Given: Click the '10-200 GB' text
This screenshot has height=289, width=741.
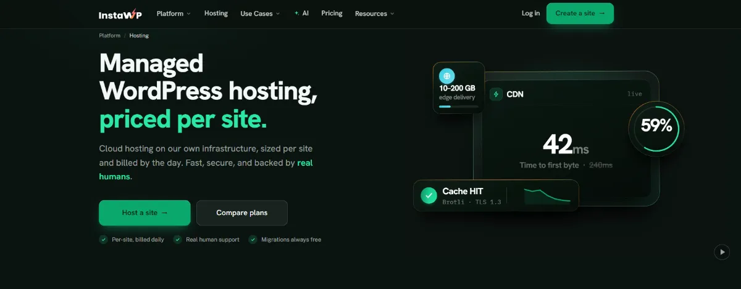Looking at the screenshot, I should (458, 88).
